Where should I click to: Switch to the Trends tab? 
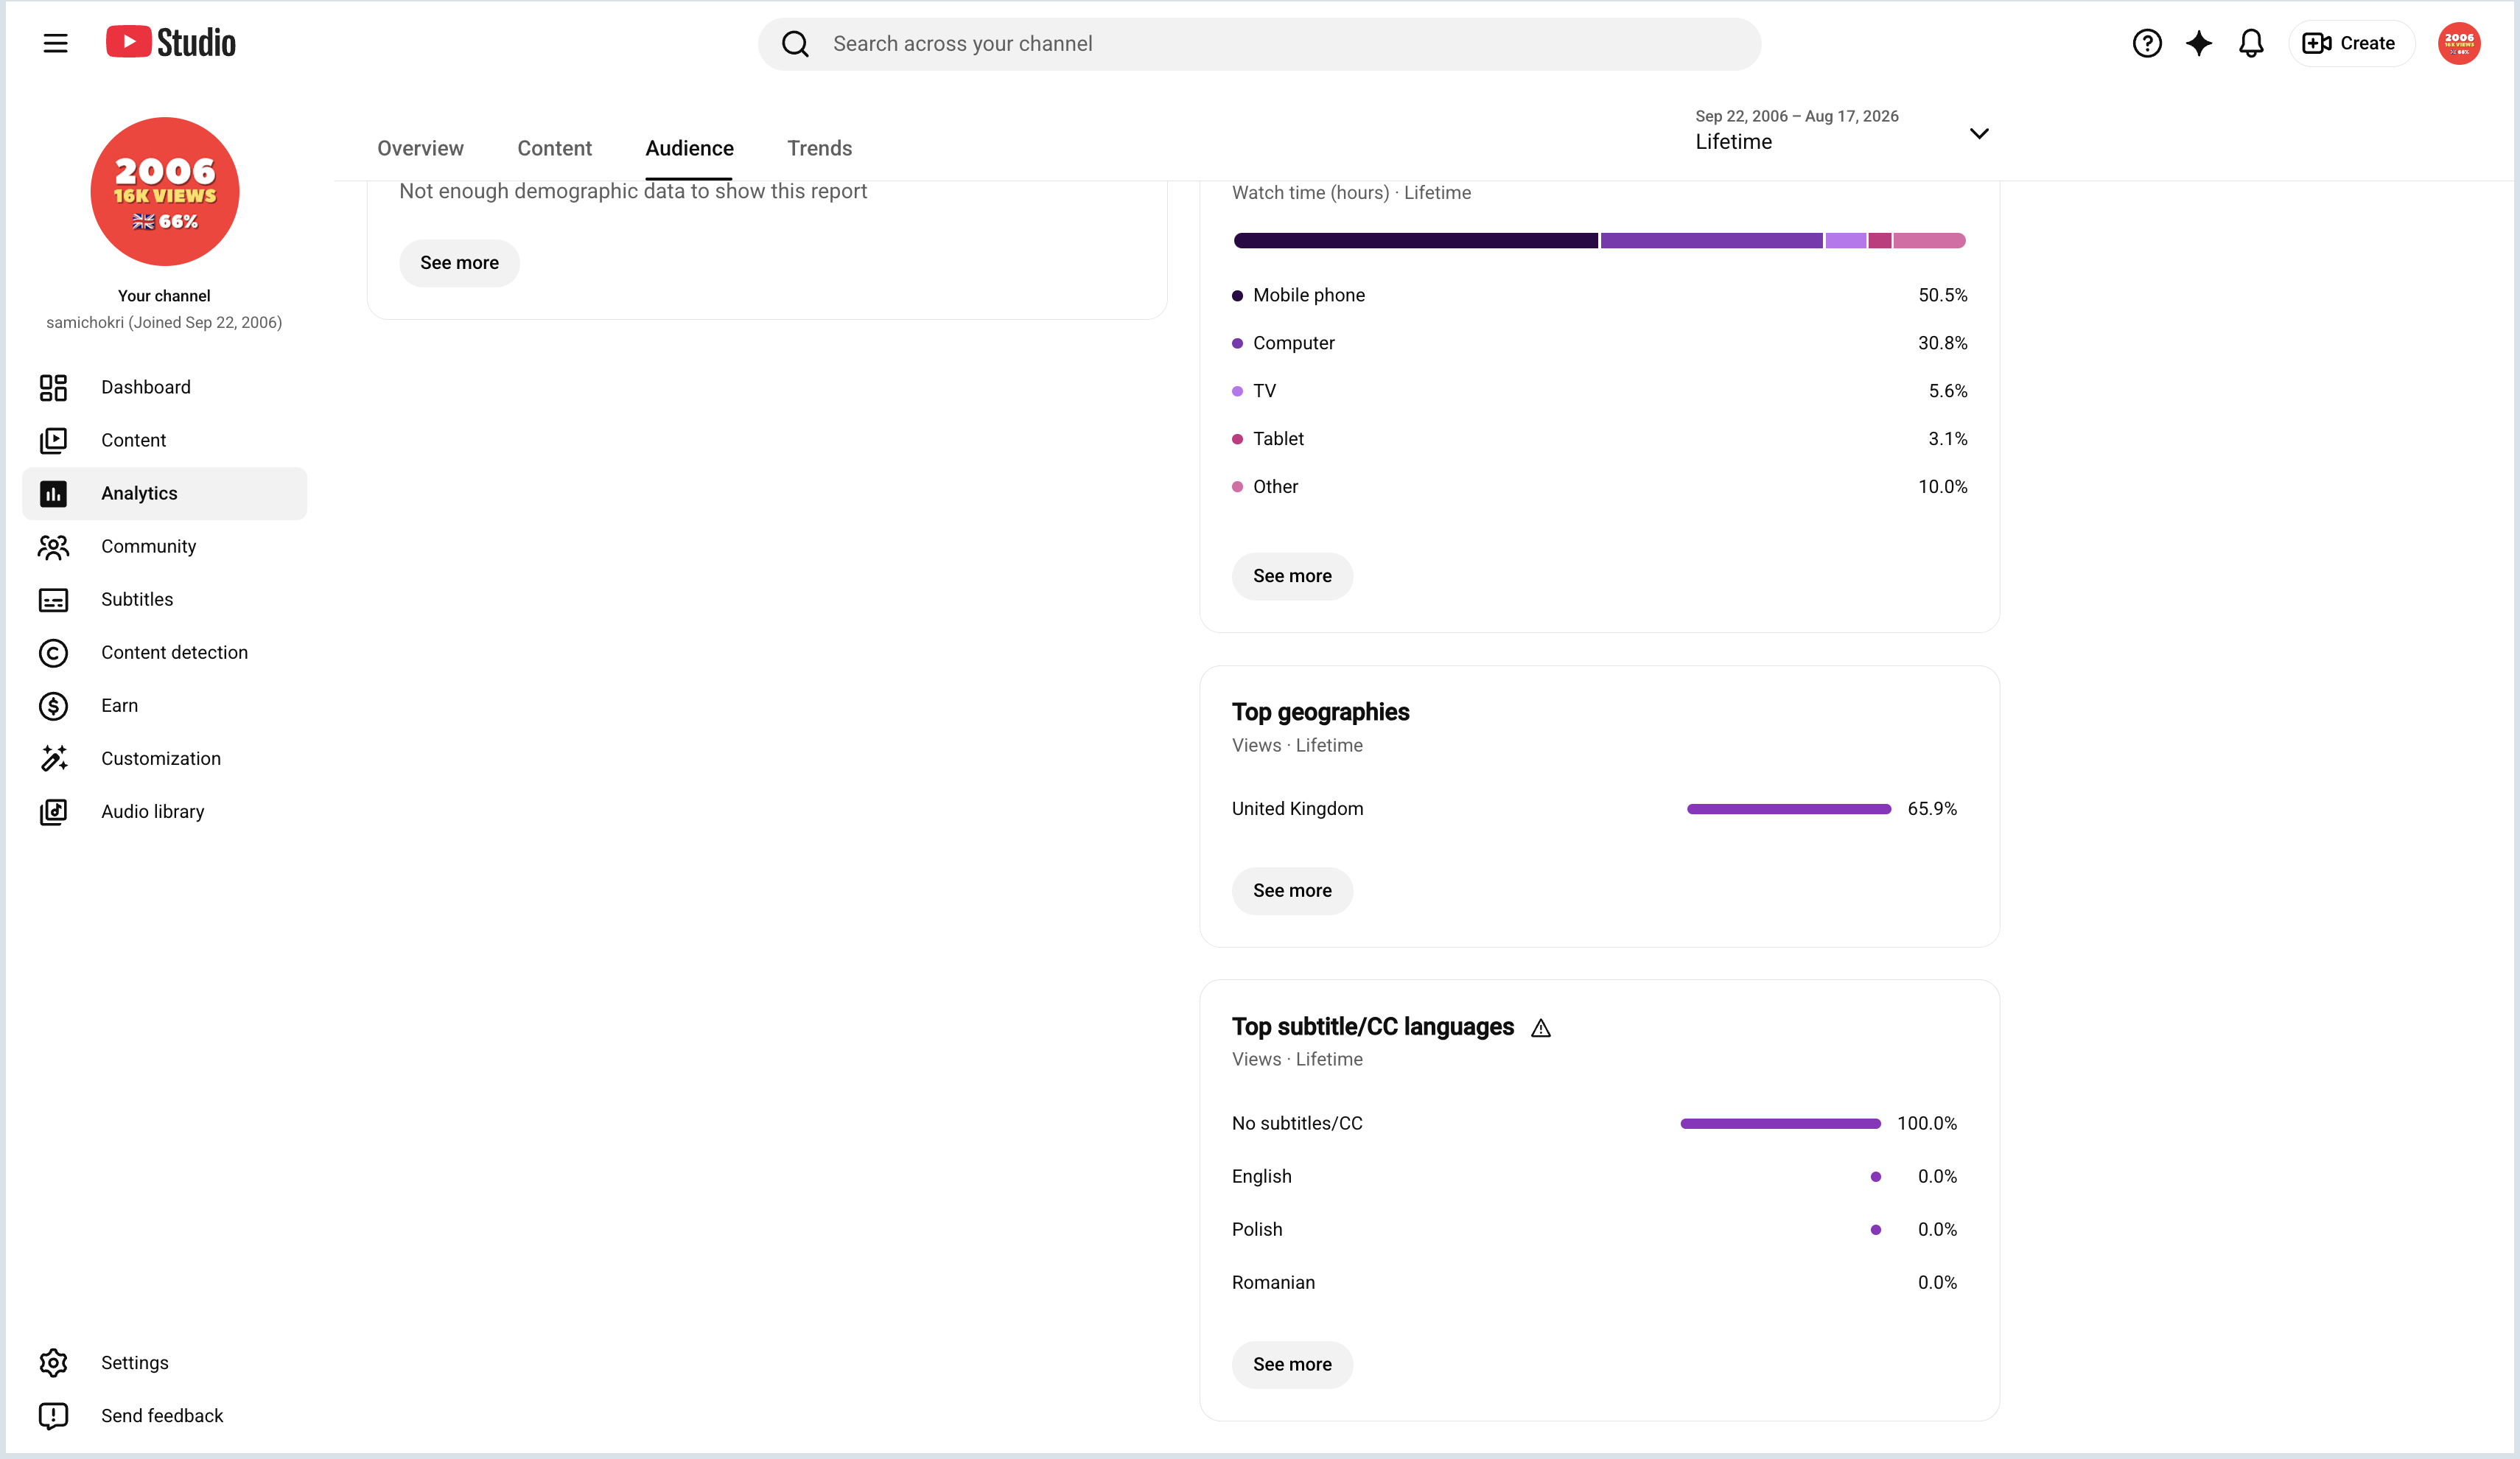pos(819,148)
